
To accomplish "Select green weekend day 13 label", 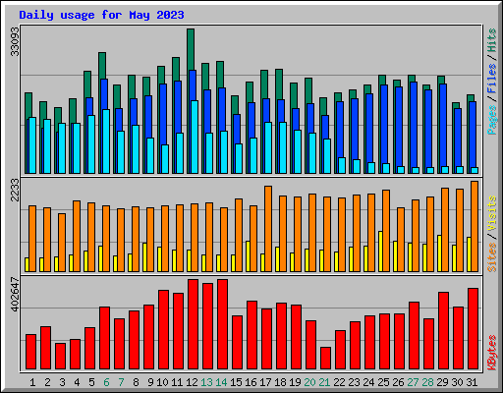I will 206,382.
